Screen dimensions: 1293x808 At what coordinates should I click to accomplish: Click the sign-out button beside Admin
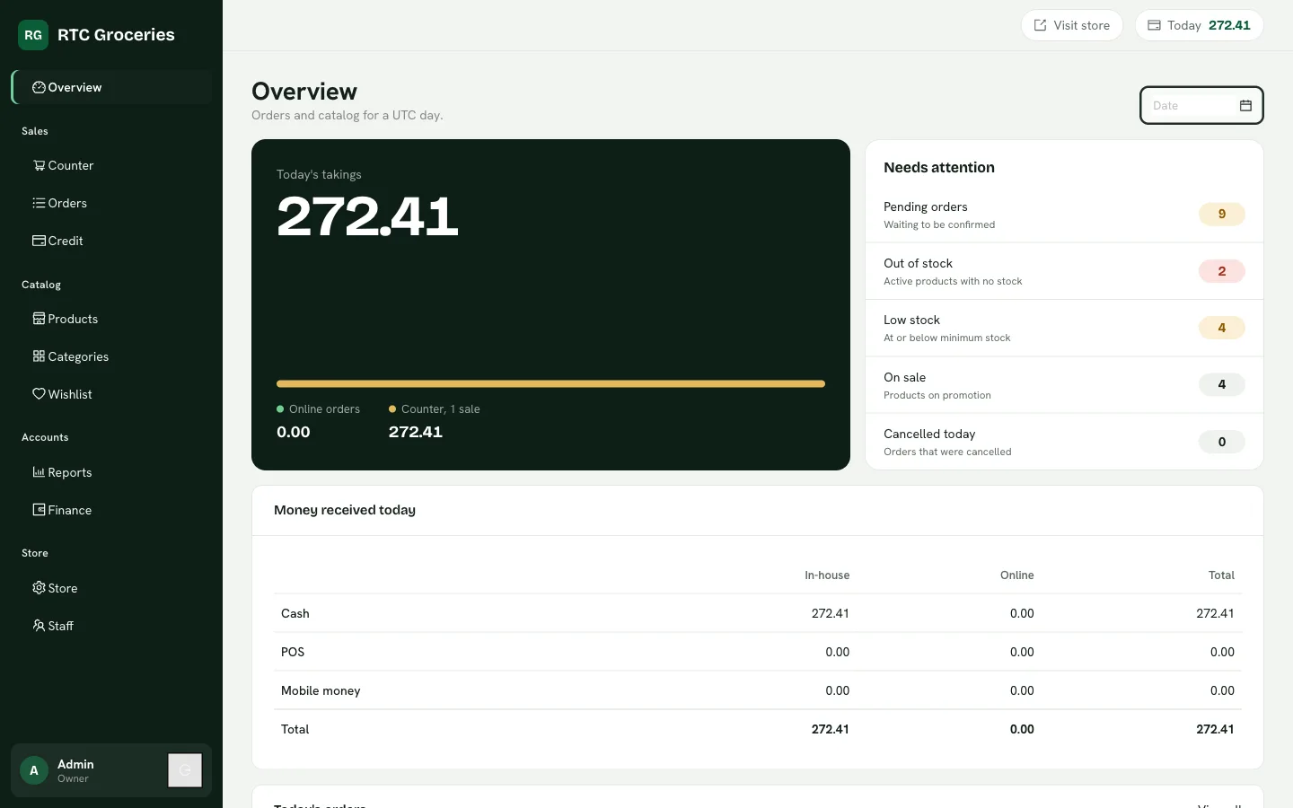click(185, 770)
